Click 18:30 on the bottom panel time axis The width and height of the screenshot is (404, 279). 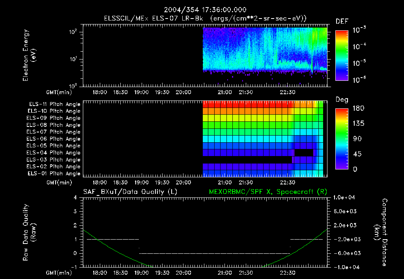click(x=120, y=273)
